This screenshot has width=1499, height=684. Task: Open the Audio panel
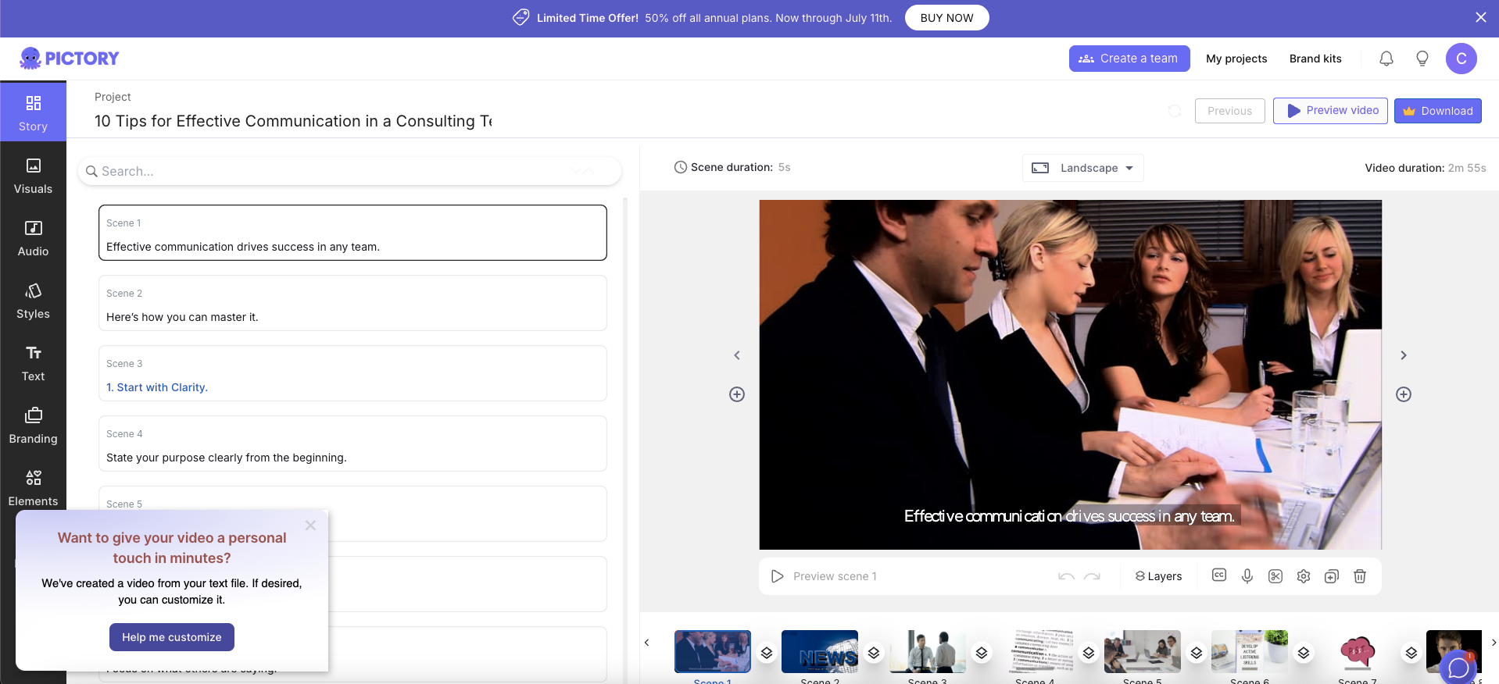click(x=33, y=238)
